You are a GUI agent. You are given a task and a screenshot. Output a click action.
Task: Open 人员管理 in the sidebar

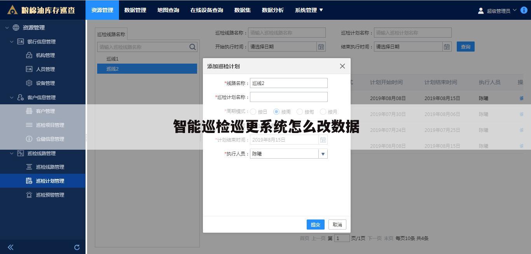pos(45,69)
